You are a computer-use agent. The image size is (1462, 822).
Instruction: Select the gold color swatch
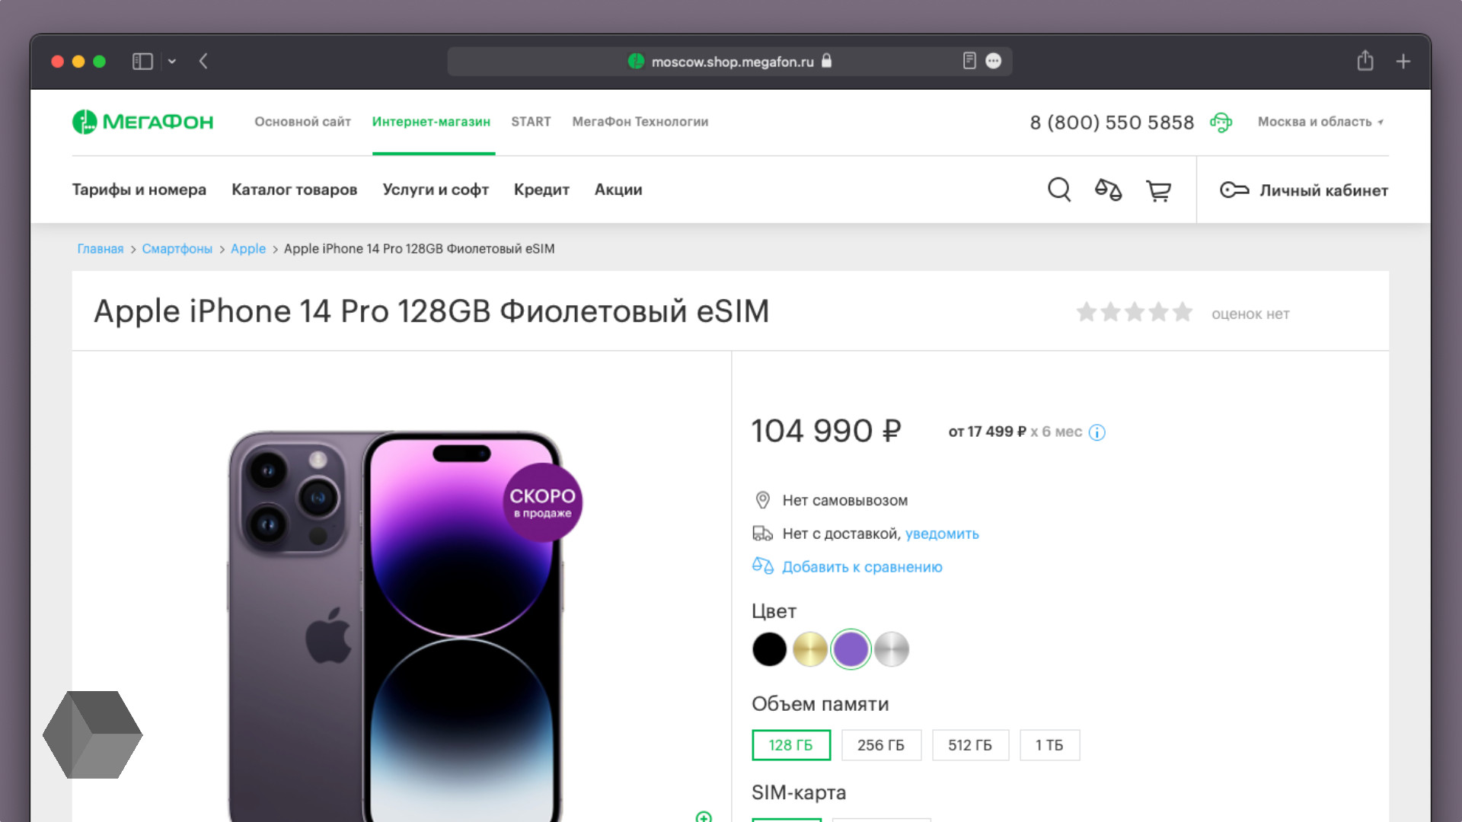811,649
